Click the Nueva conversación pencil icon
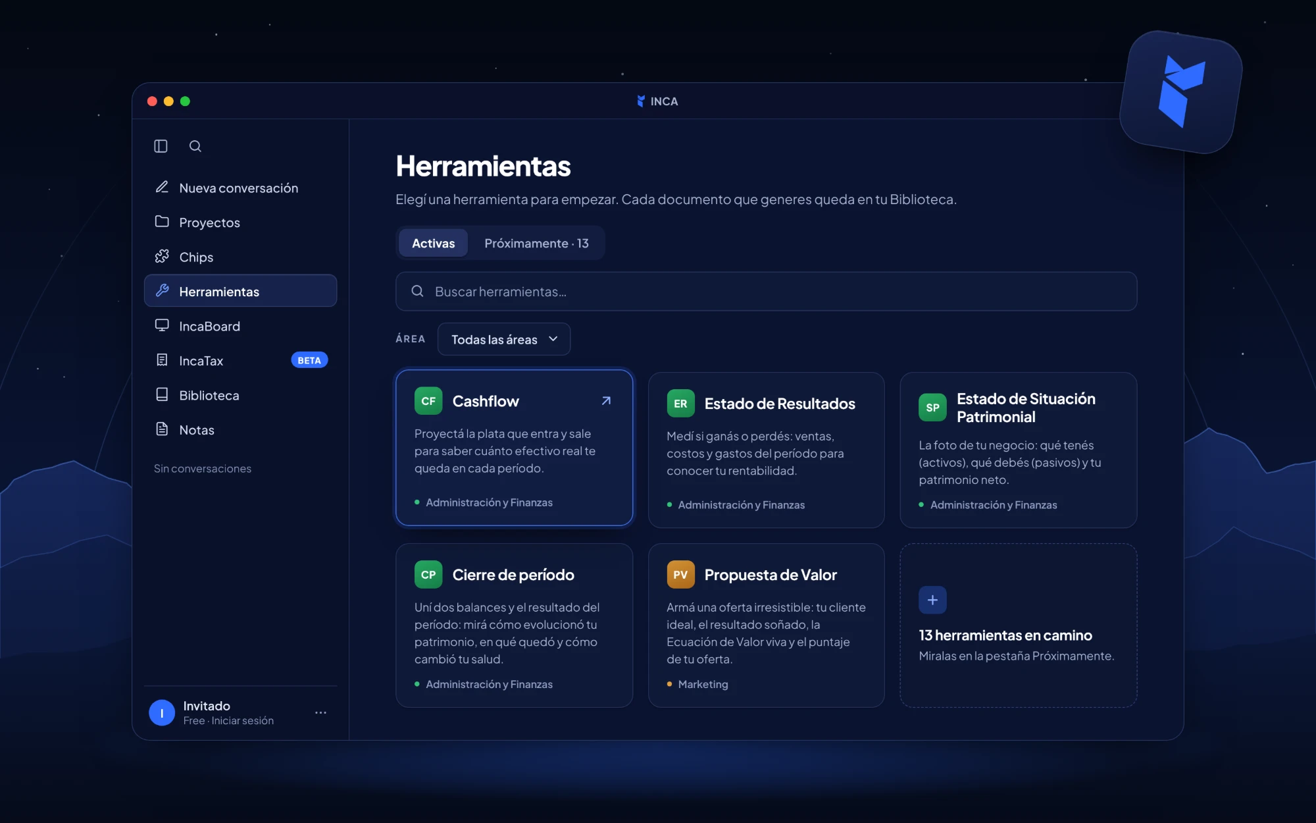Screen dimensions: 1316x823 162,187
